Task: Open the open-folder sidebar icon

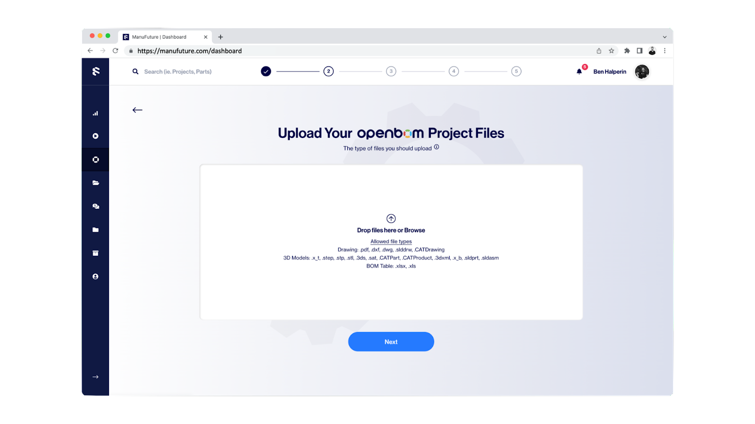Action: [x=95, y=183]
